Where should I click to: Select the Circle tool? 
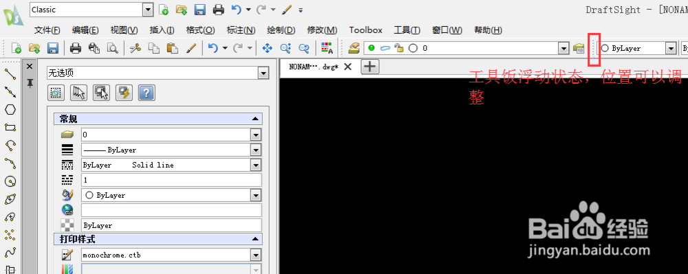tap(10, 181)
